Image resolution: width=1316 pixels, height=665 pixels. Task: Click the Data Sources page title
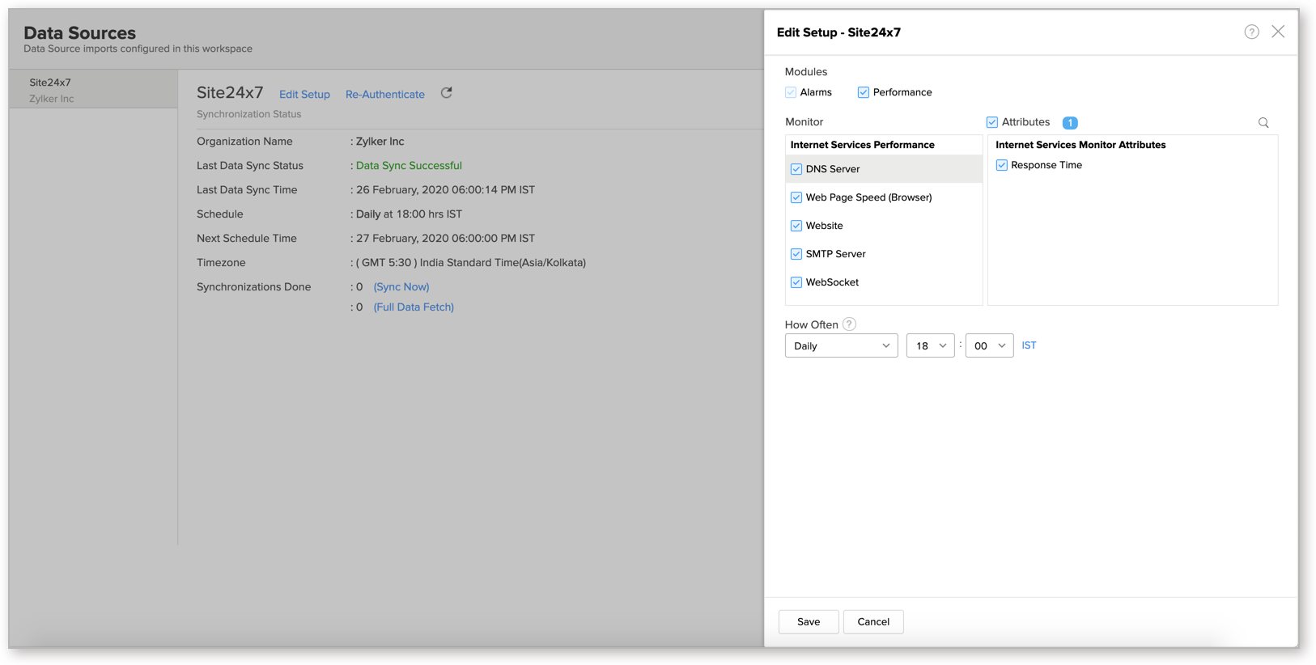(x=79, y=33)
